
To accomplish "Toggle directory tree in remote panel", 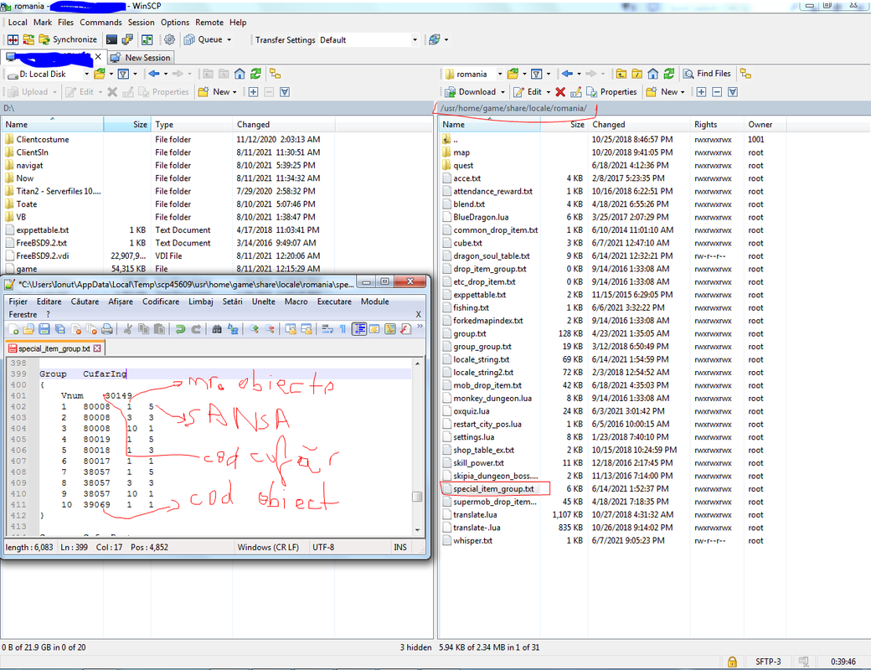I will coord(745,74).
